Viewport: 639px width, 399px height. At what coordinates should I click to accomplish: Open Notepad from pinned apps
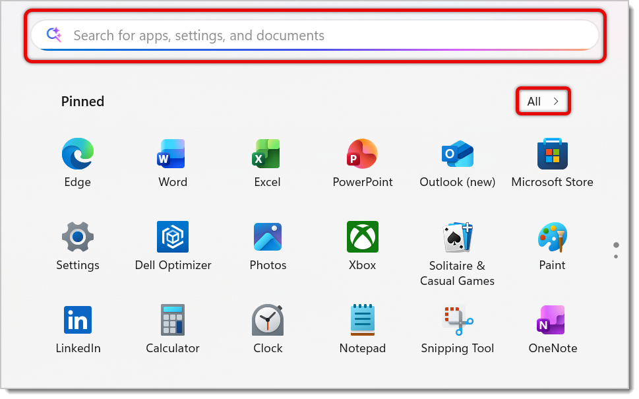click(x=362, y=329)
